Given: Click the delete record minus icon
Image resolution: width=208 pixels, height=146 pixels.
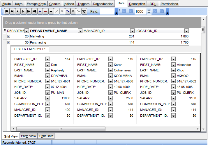Looking at the screenshot, I should 45,11.
